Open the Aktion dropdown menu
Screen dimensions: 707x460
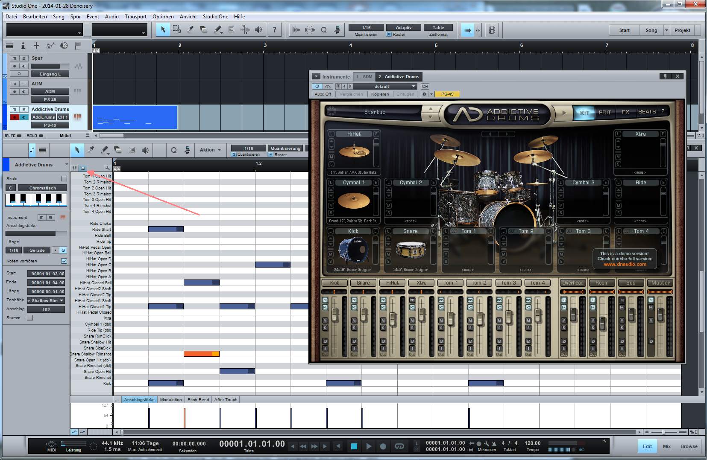(x=210, y=150)
